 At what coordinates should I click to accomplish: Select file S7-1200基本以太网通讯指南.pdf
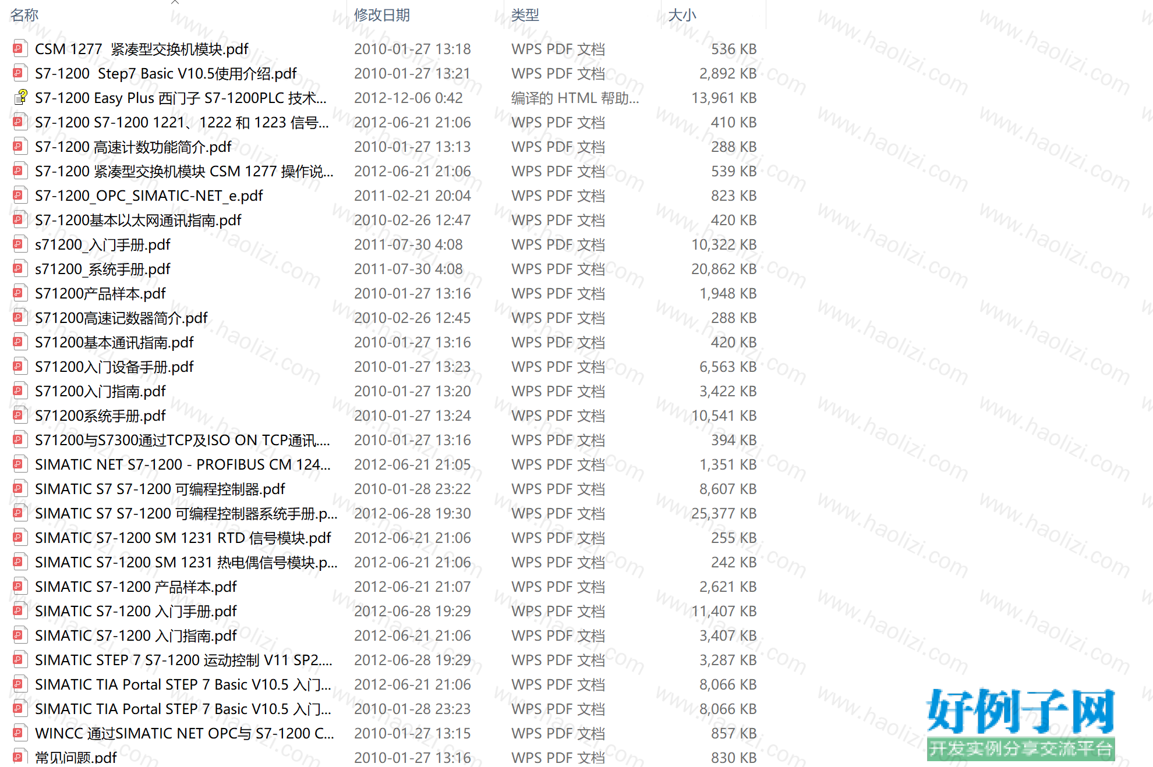[x=138, y=220]
